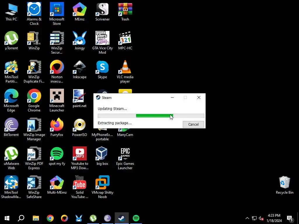Viewport: 299px width, 224px height.
Task: Click the Solid YouTube ... icon
Action: pyautogui.click(x=80, y=187)
